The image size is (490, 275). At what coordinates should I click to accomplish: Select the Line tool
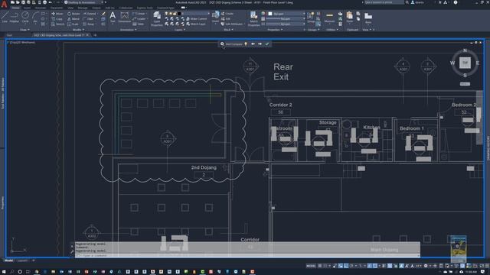[x=5, y=17]
